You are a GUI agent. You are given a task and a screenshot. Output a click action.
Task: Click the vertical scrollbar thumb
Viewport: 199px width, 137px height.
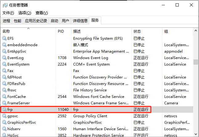(196, 62)
